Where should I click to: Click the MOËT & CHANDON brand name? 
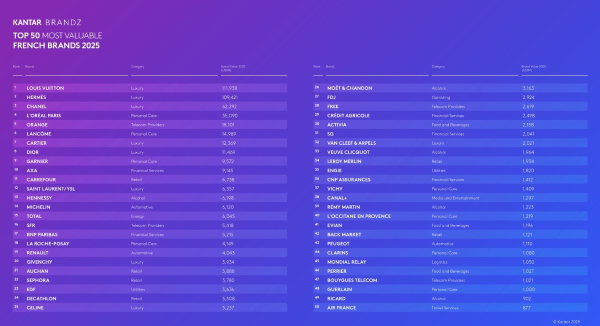click(x=349, y=88)
